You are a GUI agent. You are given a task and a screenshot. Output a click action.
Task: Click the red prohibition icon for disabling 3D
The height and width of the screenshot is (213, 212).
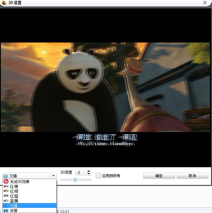coord(6,181)
